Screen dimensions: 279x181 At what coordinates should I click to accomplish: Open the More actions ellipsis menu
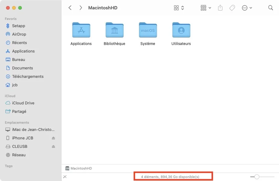247,8
